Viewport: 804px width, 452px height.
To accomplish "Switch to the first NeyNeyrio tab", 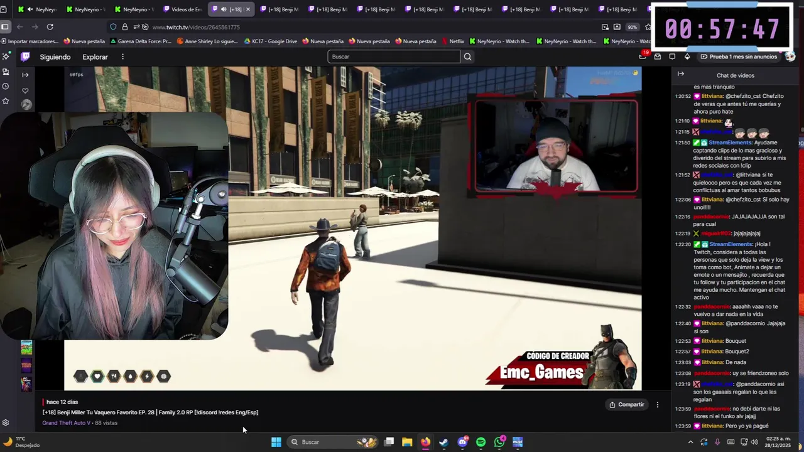I will 38,9.
